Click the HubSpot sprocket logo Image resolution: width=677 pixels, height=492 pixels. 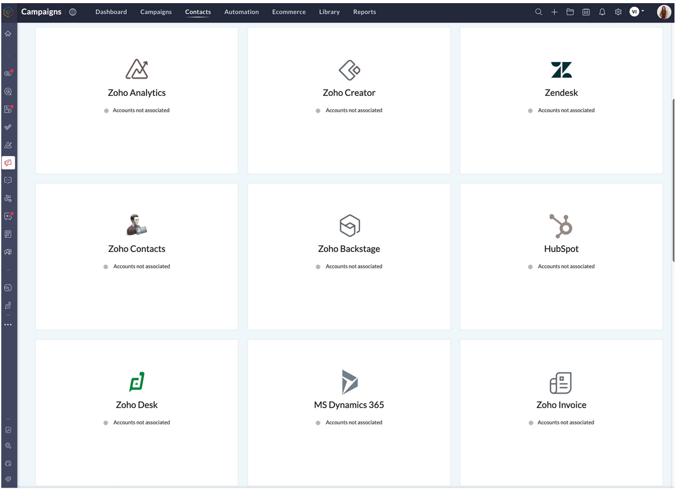point(561,226)
